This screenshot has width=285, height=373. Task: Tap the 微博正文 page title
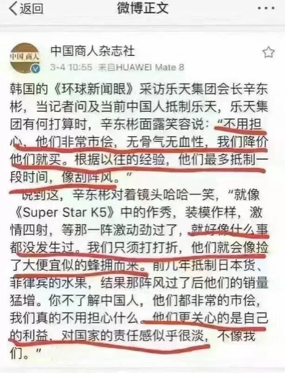(143, 8)
